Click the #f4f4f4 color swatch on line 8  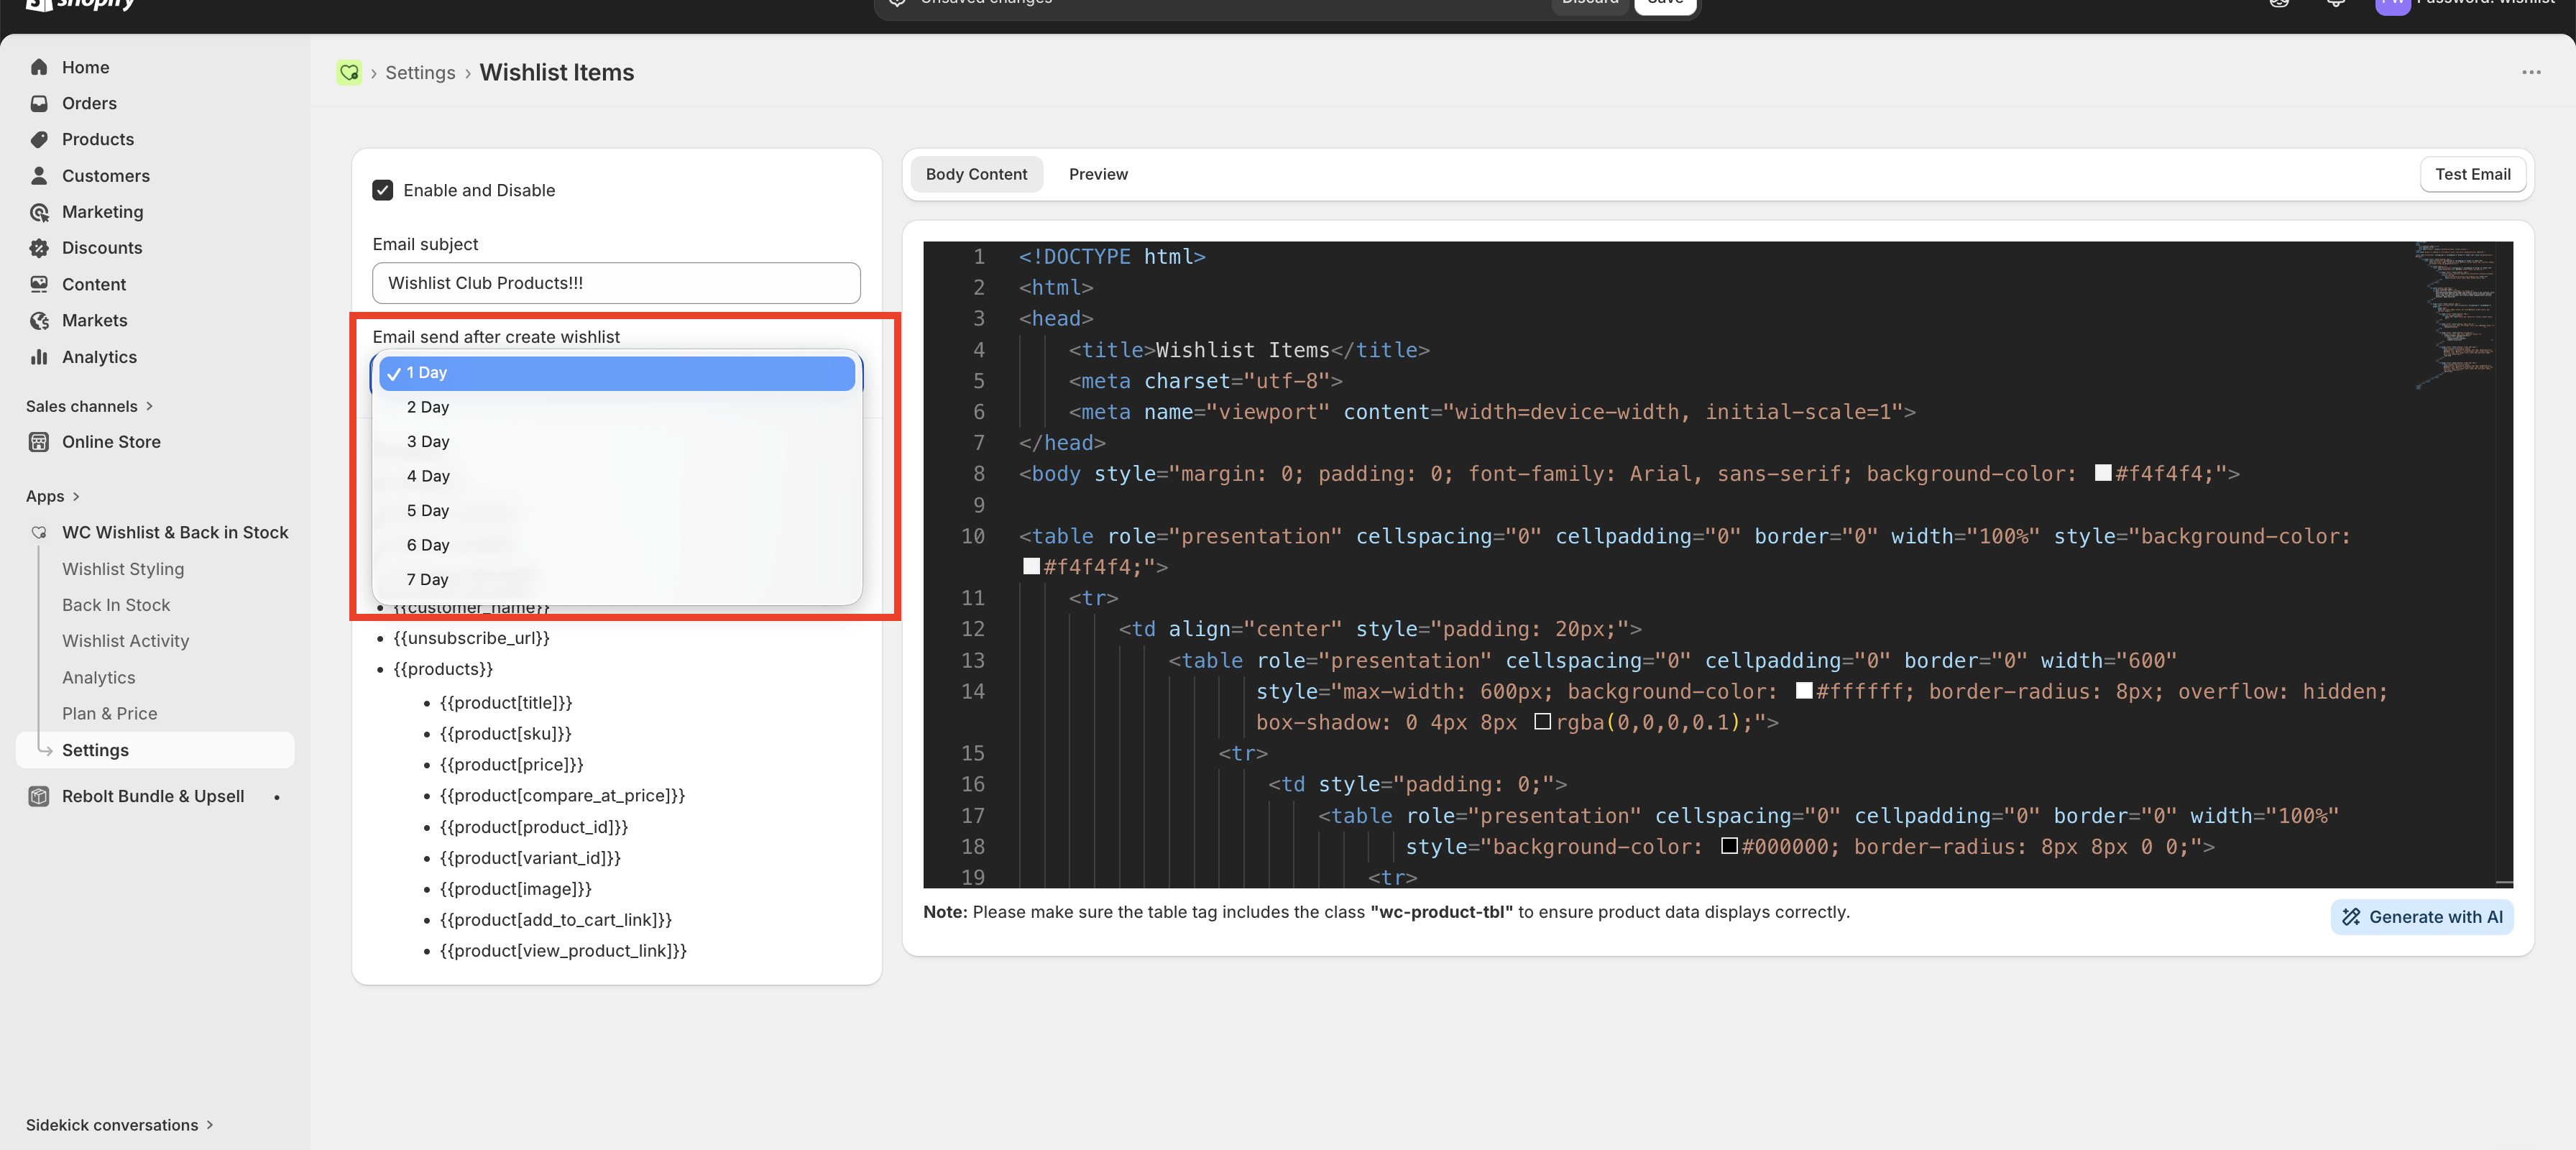pos(2103,473)
